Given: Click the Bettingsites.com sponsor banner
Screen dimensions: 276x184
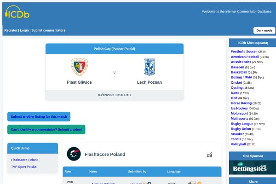Looking at the screenshot, I should click(x=253, y=167).
